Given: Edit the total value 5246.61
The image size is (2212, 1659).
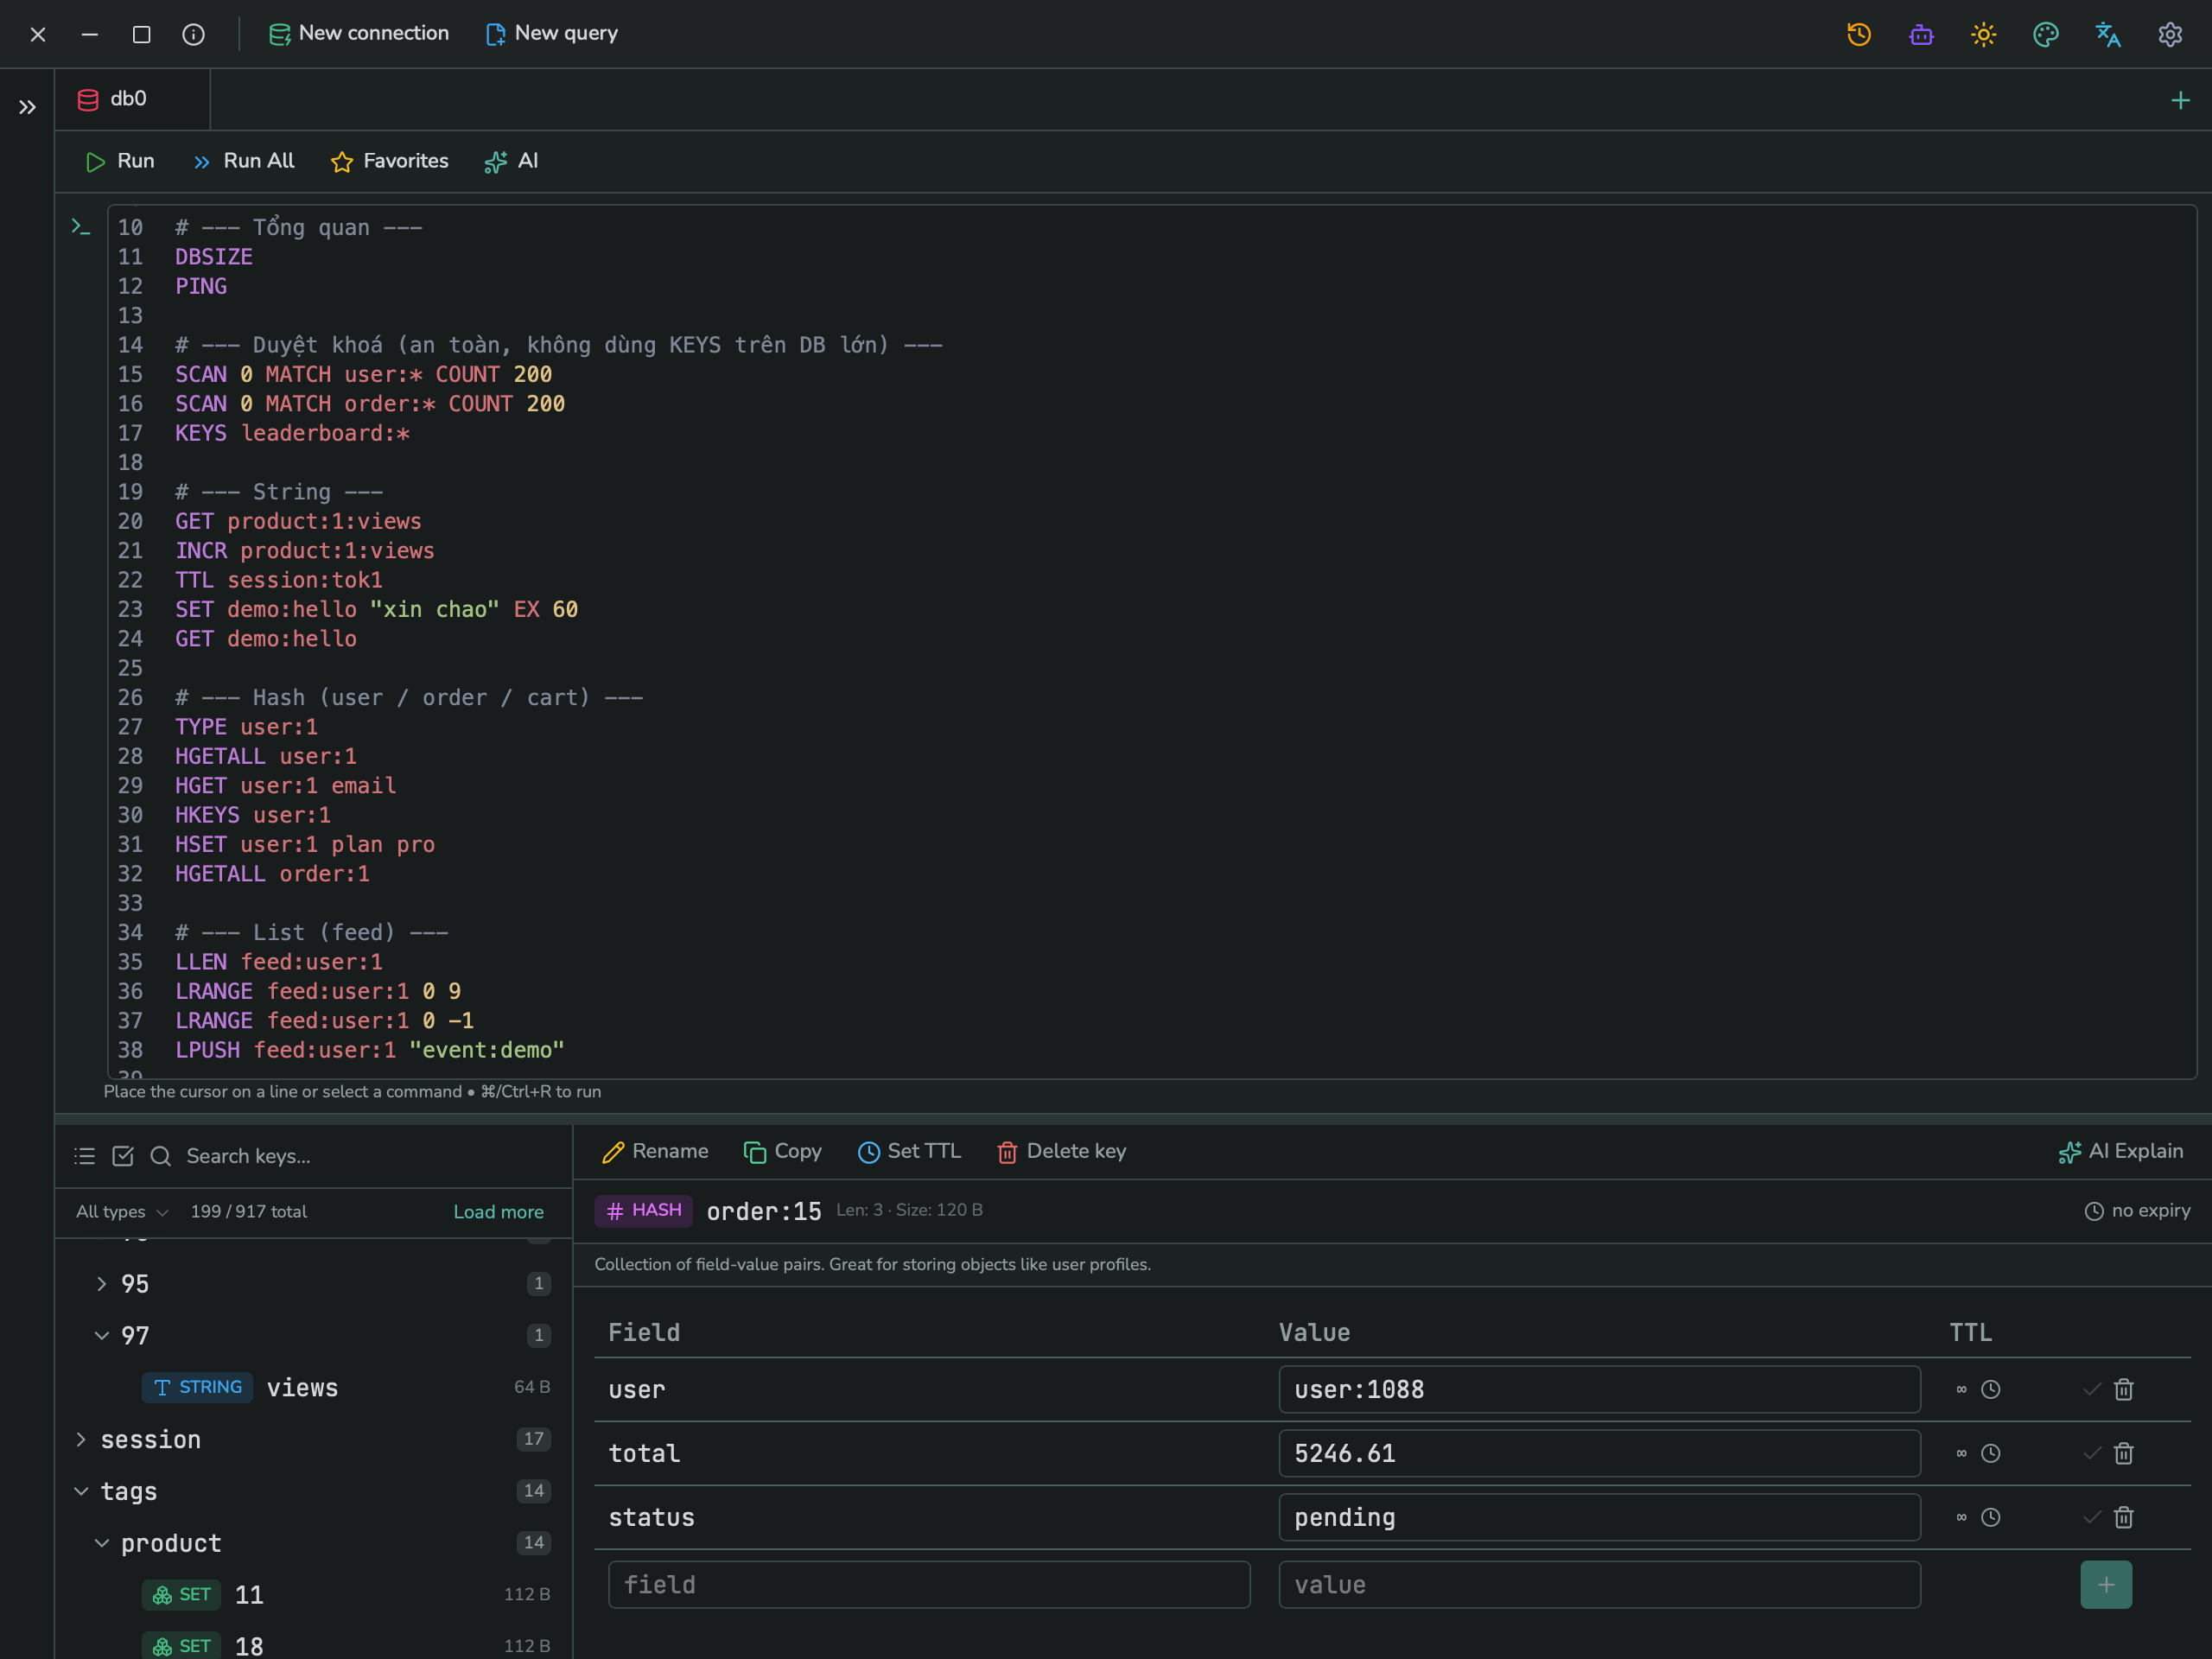Looking at the screenshot, I should [x=1599, y=1453].
